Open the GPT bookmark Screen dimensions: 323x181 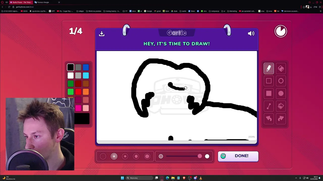tap(52, 11)
